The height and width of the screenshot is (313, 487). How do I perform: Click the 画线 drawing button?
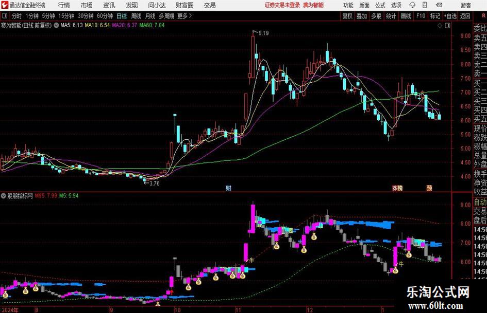406,16
